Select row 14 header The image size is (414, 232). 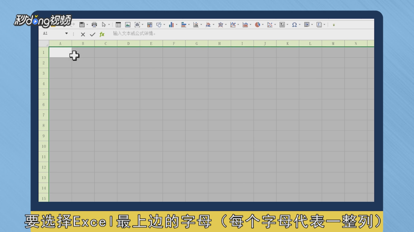point(44,188)
